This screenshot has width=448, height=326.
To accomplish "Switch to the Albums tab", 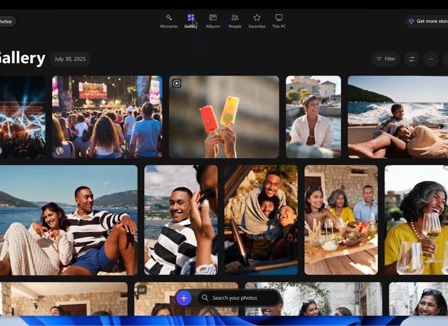I will point(213,17).
